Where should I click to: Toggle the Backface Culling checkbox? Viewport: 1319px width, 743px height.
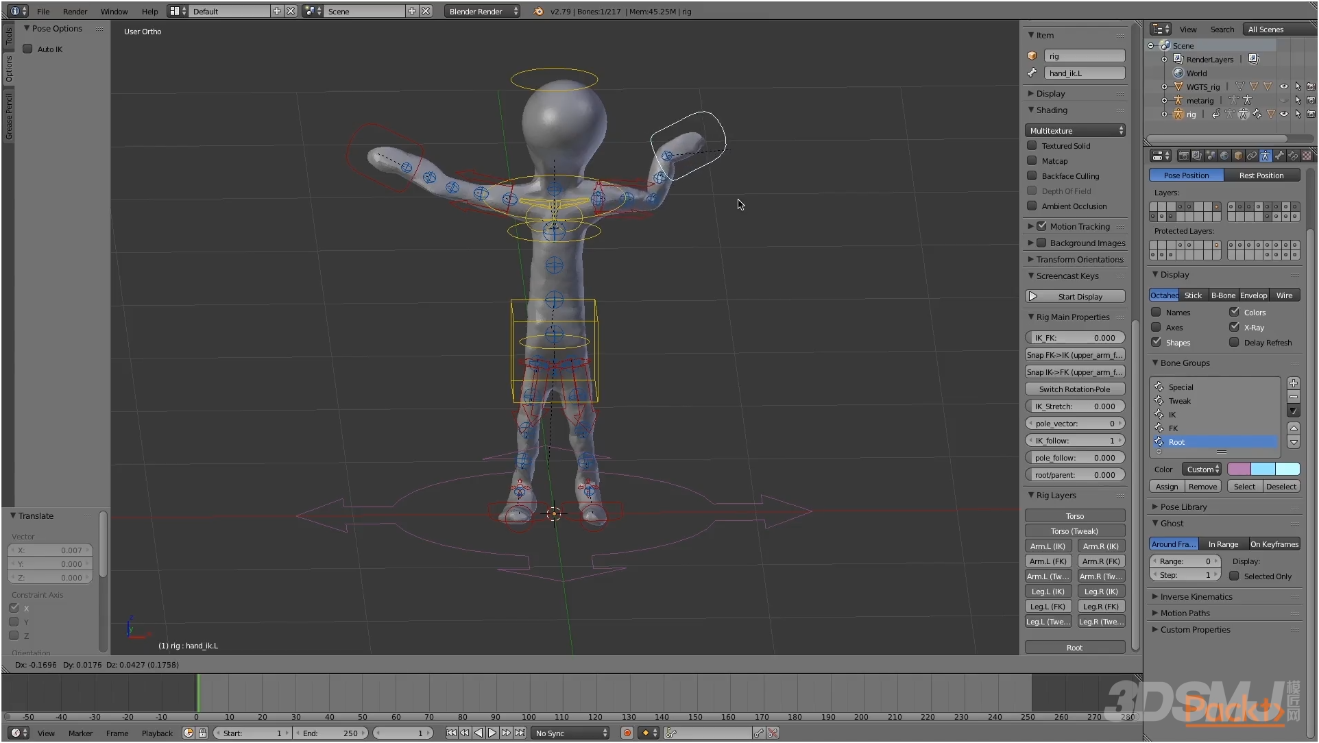click(x=1032, y=175)
